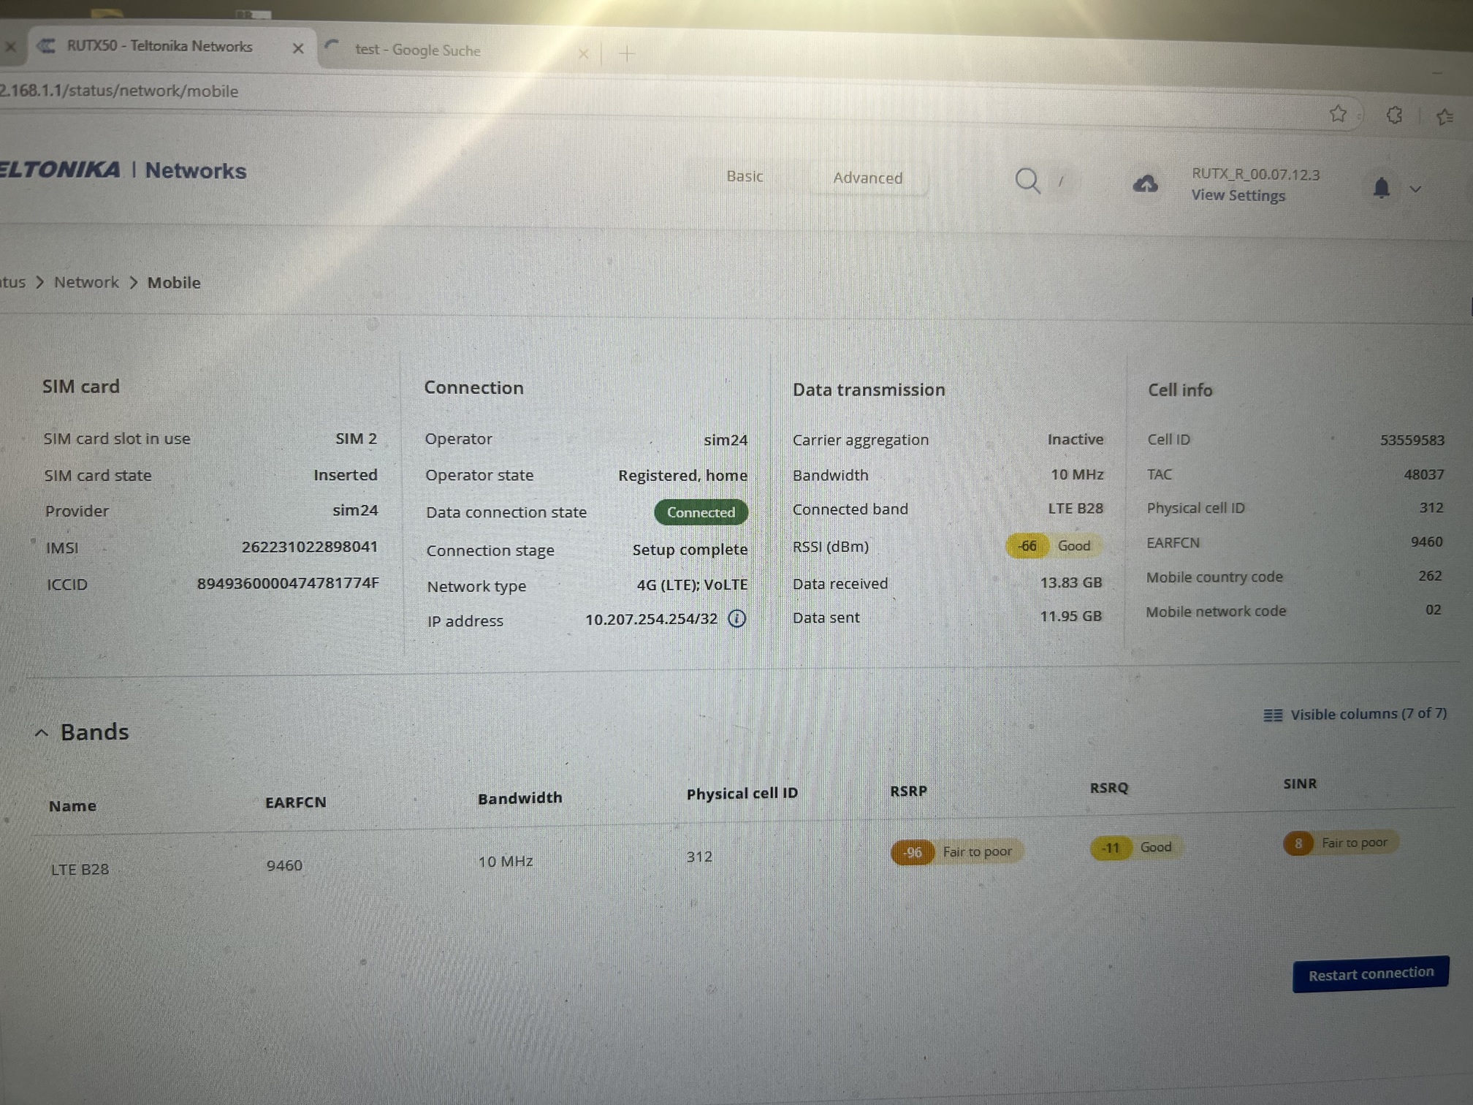Select the EARFCN 9460 cell in Bands table
1473x1105 pixels.
pos(284,866)
